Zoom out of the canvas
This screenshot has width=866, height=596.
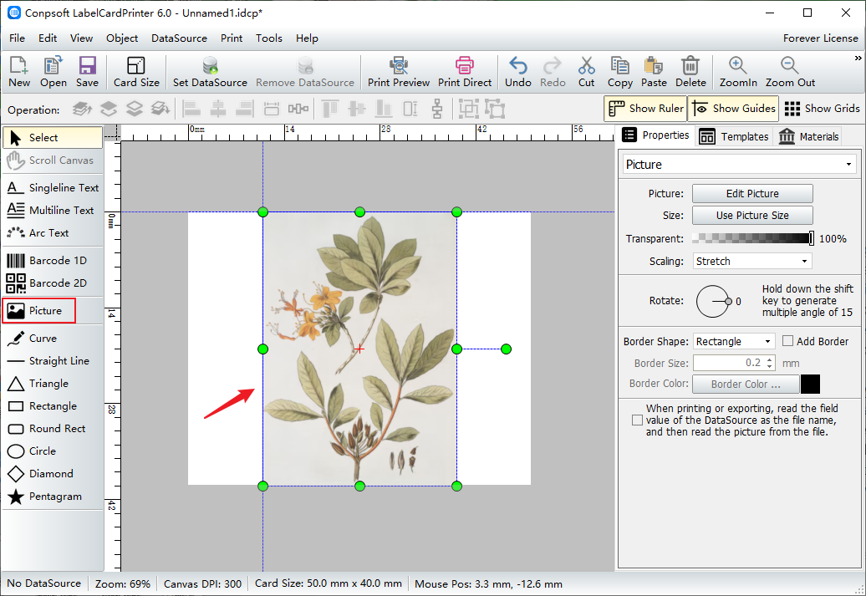(x=790, y=72)
